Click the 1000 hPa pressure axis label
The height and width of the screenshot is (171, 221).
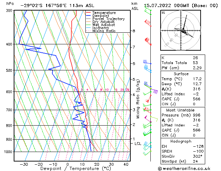9,152
